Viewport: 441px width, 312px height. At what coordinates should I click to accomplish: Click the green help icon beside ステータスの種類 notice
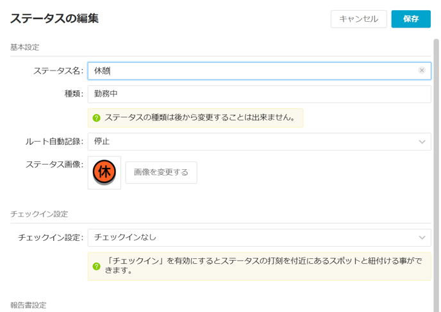(96, 118)
